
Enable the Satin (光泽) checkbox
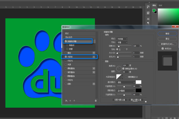pos(66,65)
